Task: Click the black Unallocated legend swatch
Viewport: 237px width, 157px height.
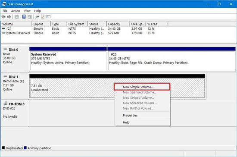Action: [3, 148]
